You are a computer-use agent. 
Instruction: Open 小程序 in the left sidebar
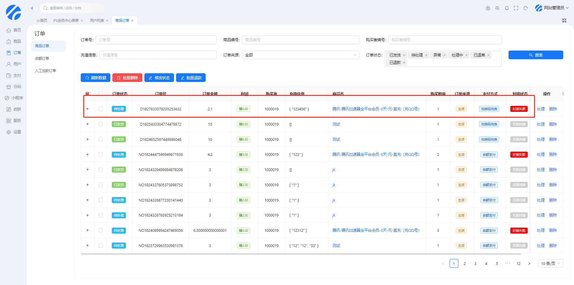[x=14, y=98]
